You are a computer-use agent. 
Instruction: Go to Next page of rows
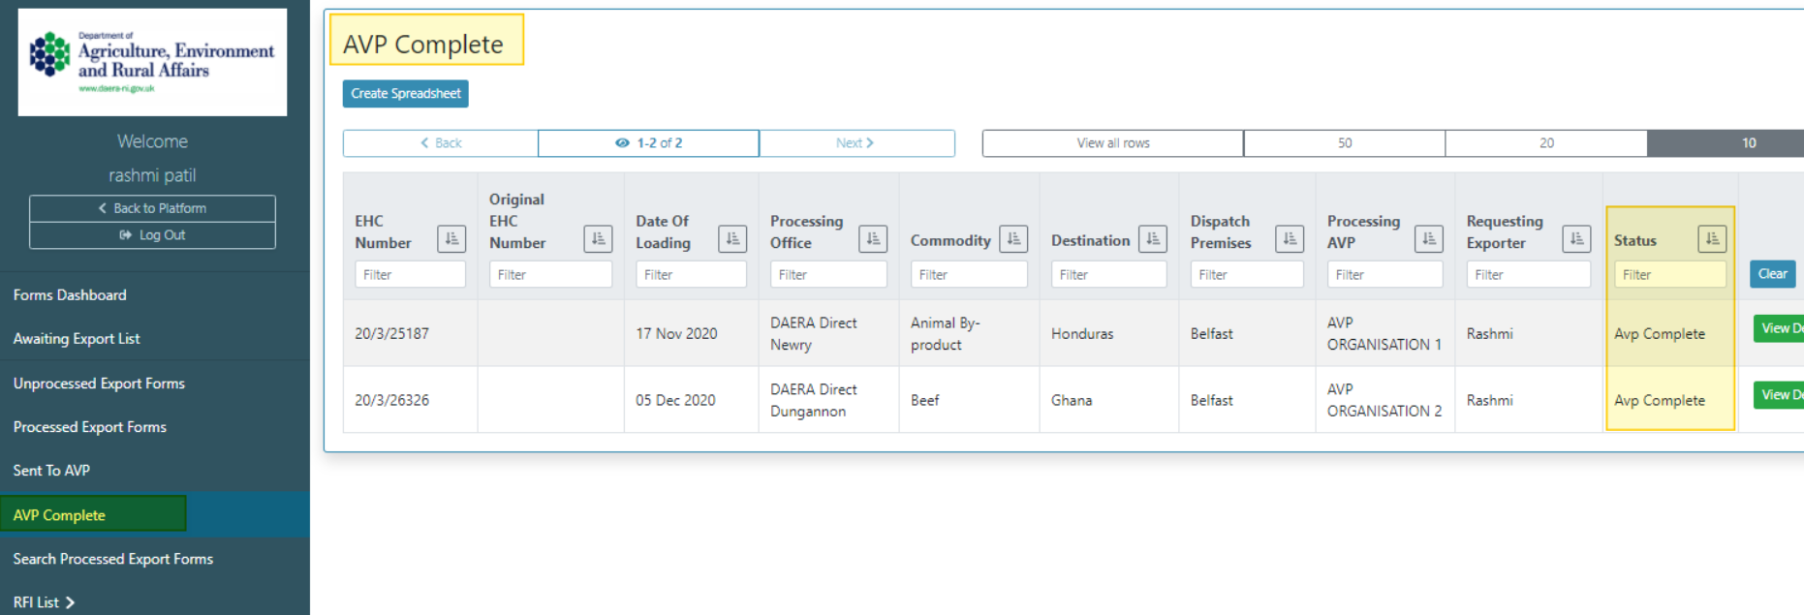pos(856,143)
